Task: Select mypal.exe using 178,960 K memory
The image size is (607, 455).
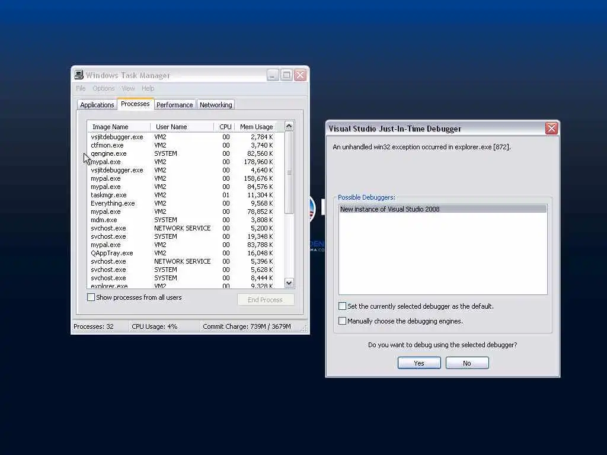Action: pyautogui.click(x=182, y=162)
